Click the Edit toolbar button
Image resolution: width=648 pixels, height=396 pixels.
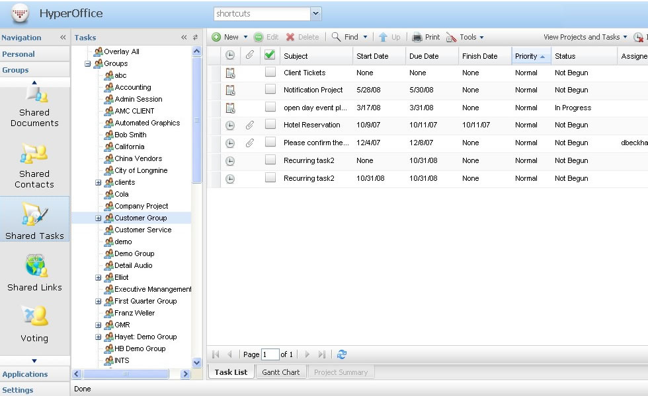266,37
